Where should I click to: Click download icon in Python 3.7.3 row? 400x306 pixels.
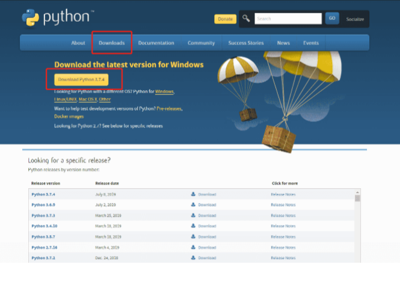point(193,215)
